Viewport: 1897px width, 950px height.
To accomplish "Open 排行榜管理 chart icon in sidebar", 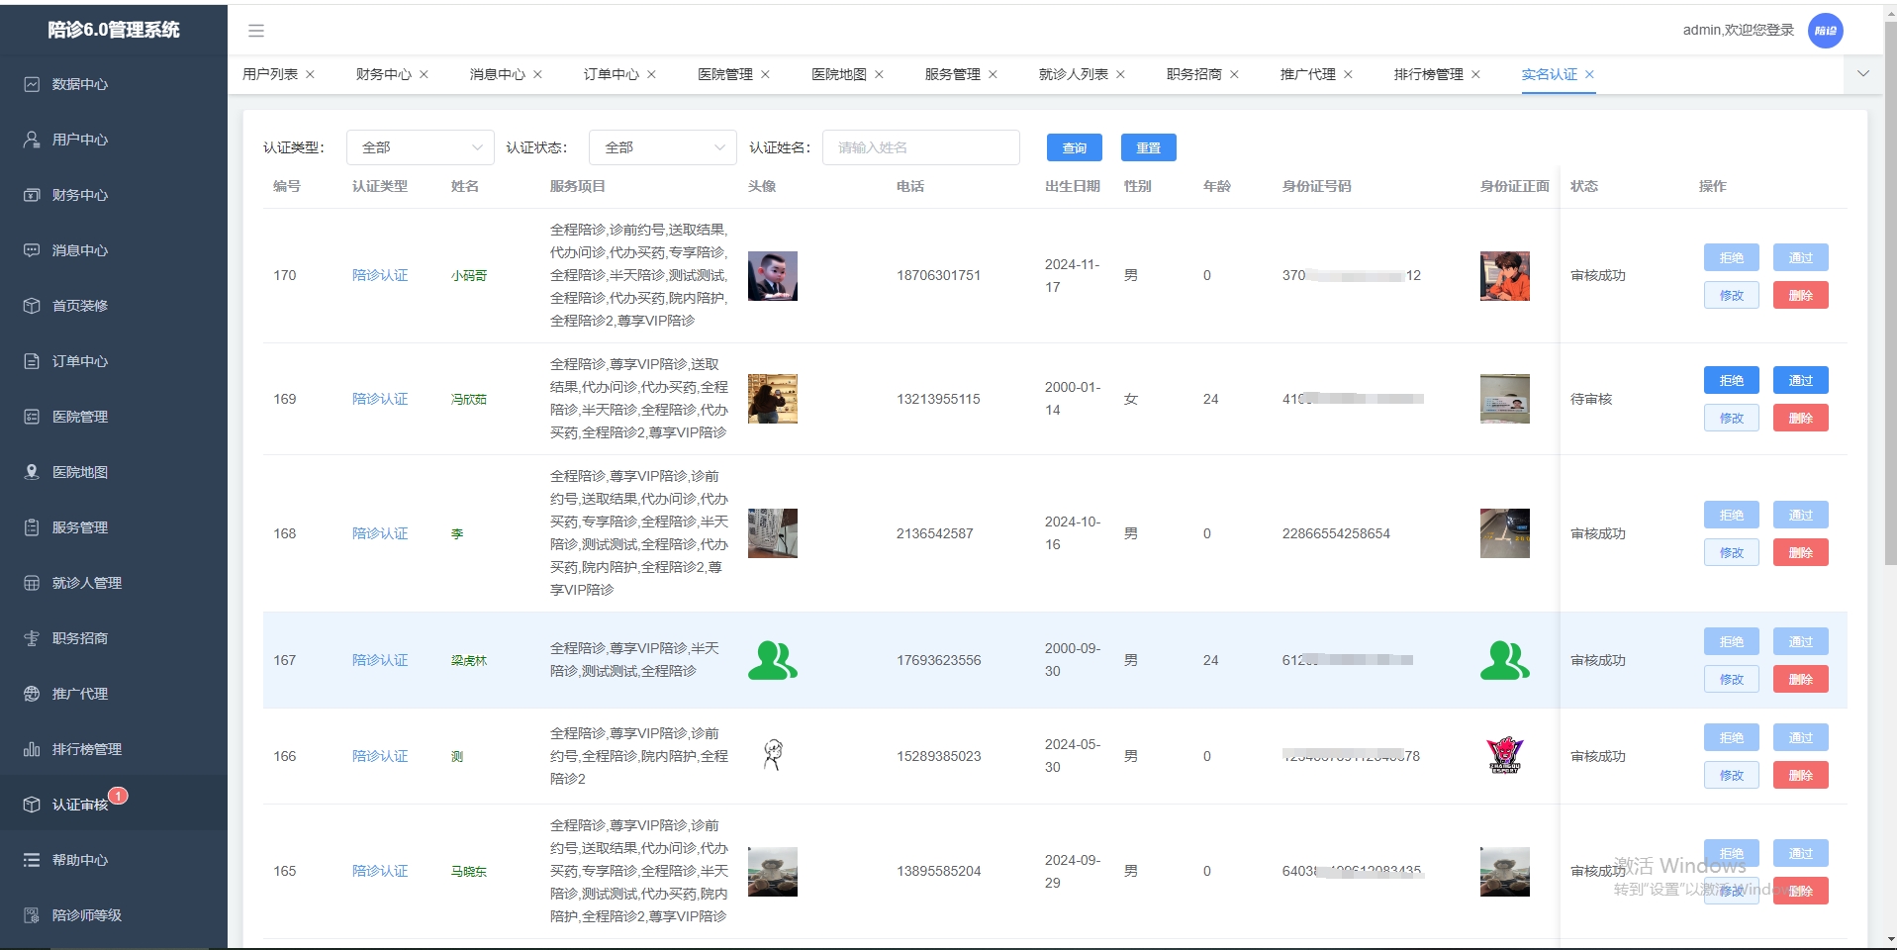I will [32, 749].
